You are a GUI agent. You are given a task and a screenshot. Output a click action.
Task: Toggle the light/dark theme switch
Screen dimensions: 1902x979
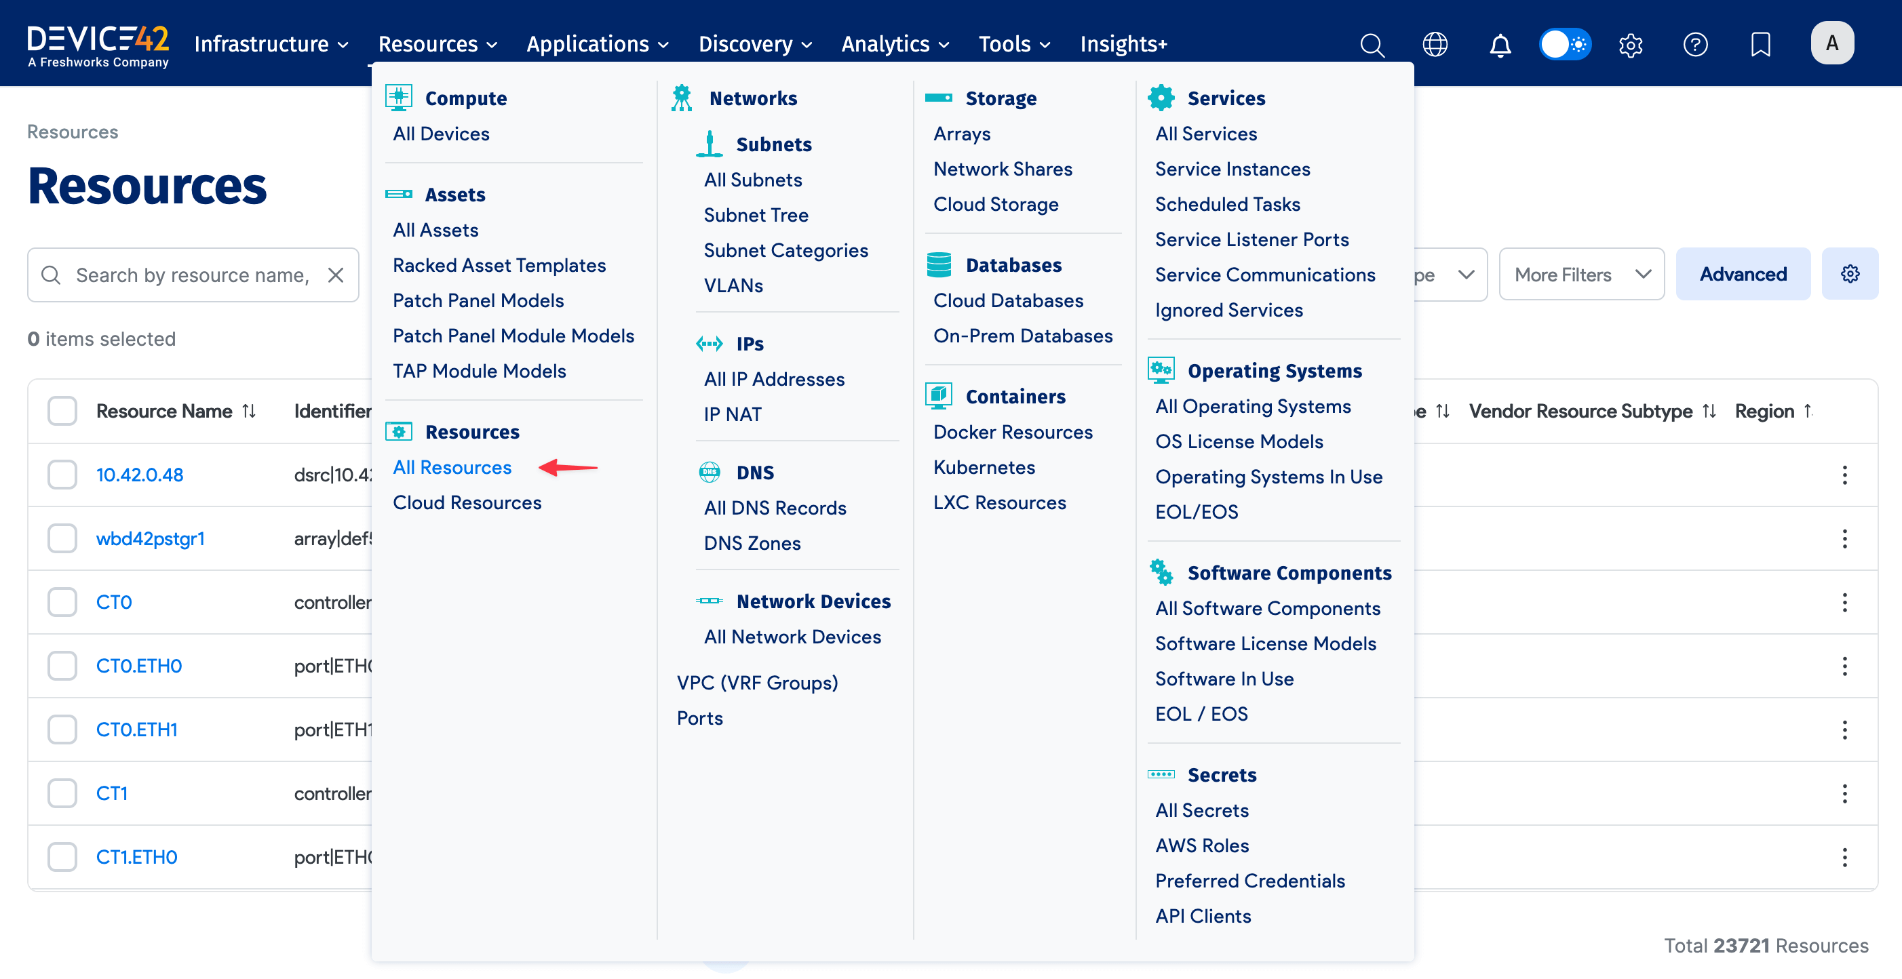tap(1565, 44)
